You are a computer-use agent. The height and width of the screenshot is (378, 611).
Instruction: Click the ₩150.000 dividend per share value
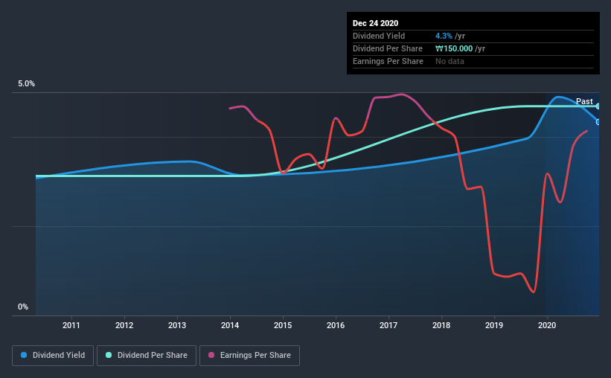point(454,48)
